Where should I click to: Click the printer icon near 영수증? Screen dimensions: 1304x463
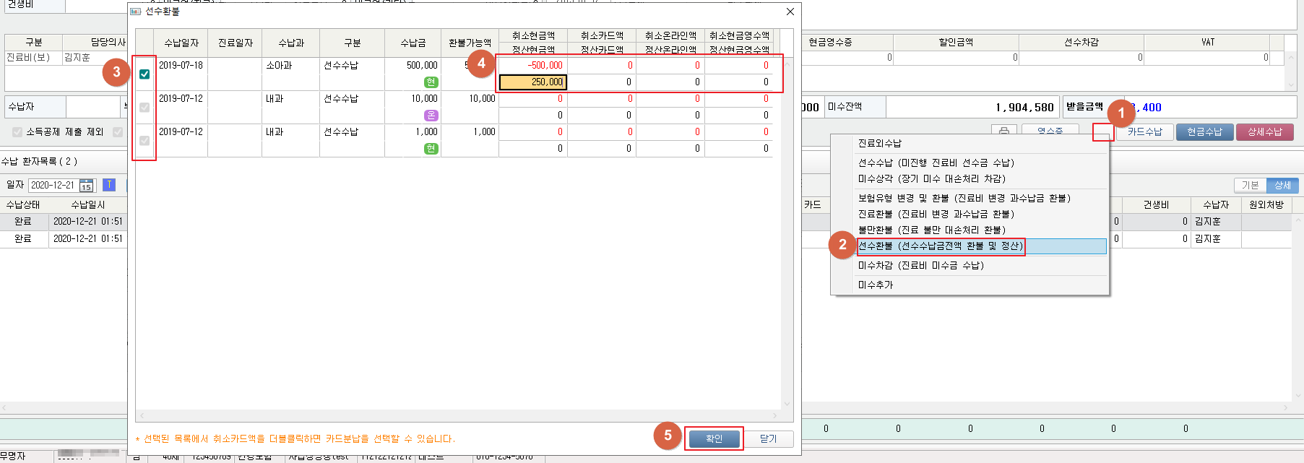1003,131
